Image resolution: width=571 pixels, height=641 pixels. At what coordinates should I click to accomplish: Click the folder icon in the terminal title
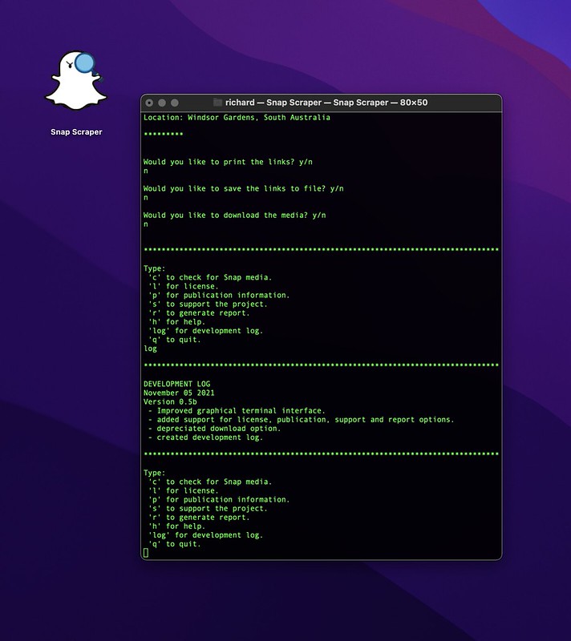pos(217,103)
